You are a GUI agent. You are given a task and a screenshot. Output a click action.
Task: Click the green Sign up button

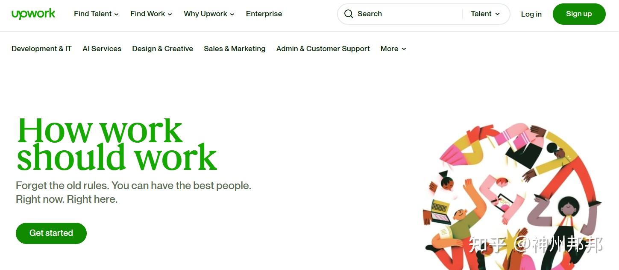pyautogui.click(x=579, y=14)
